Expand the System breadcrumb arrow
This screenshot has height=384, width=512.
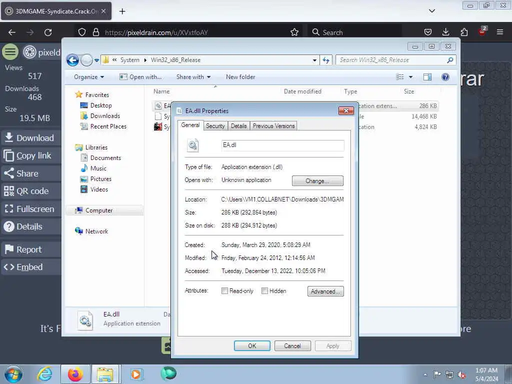tap(145, 60)
